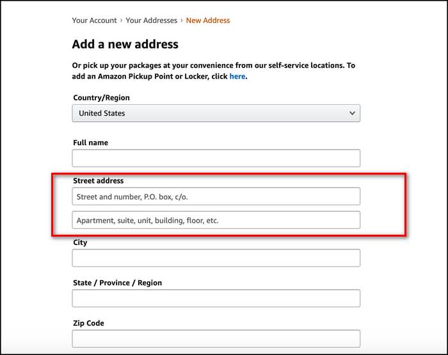
Task: Focus the State / Province / Region field
Action: [x=216, y=298]
